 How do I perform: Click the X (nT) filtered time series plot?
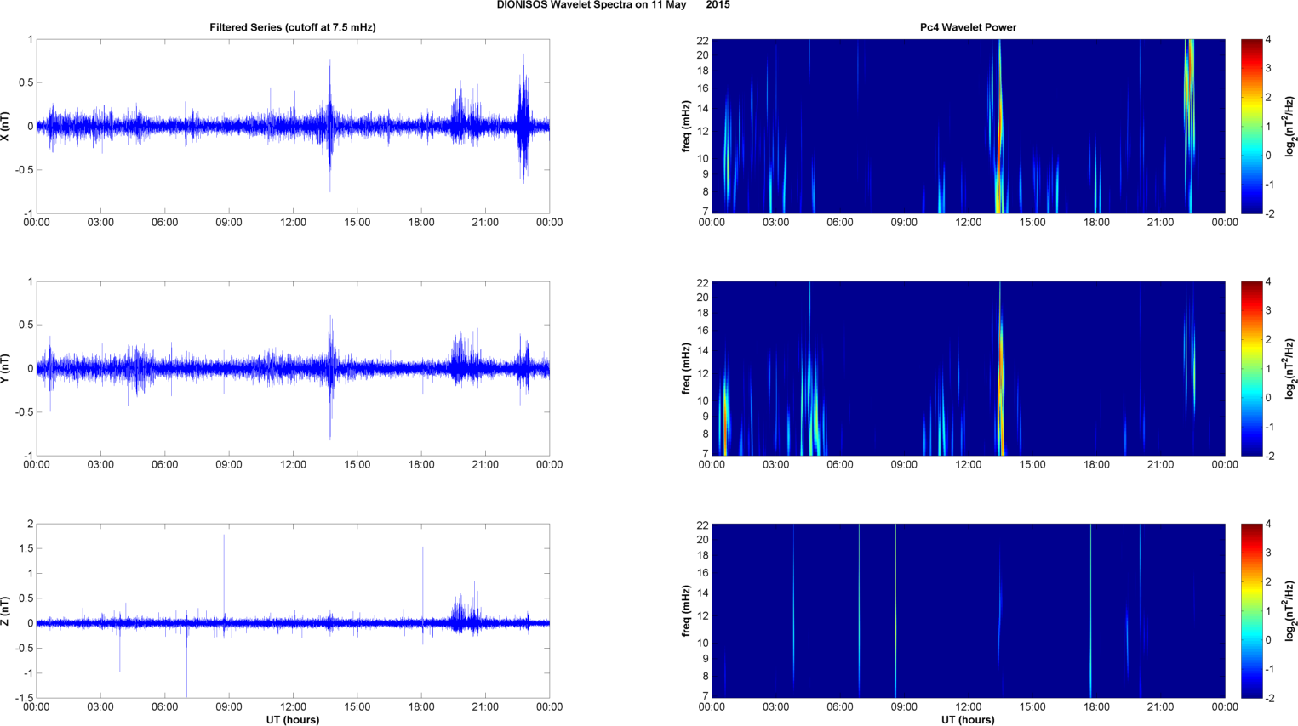tap(293, 126)
